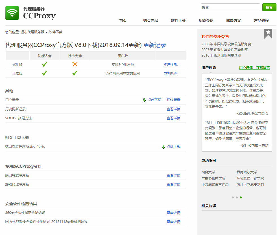Click the green checkmark under 功能齐全 for 正式版

(45, 73)
